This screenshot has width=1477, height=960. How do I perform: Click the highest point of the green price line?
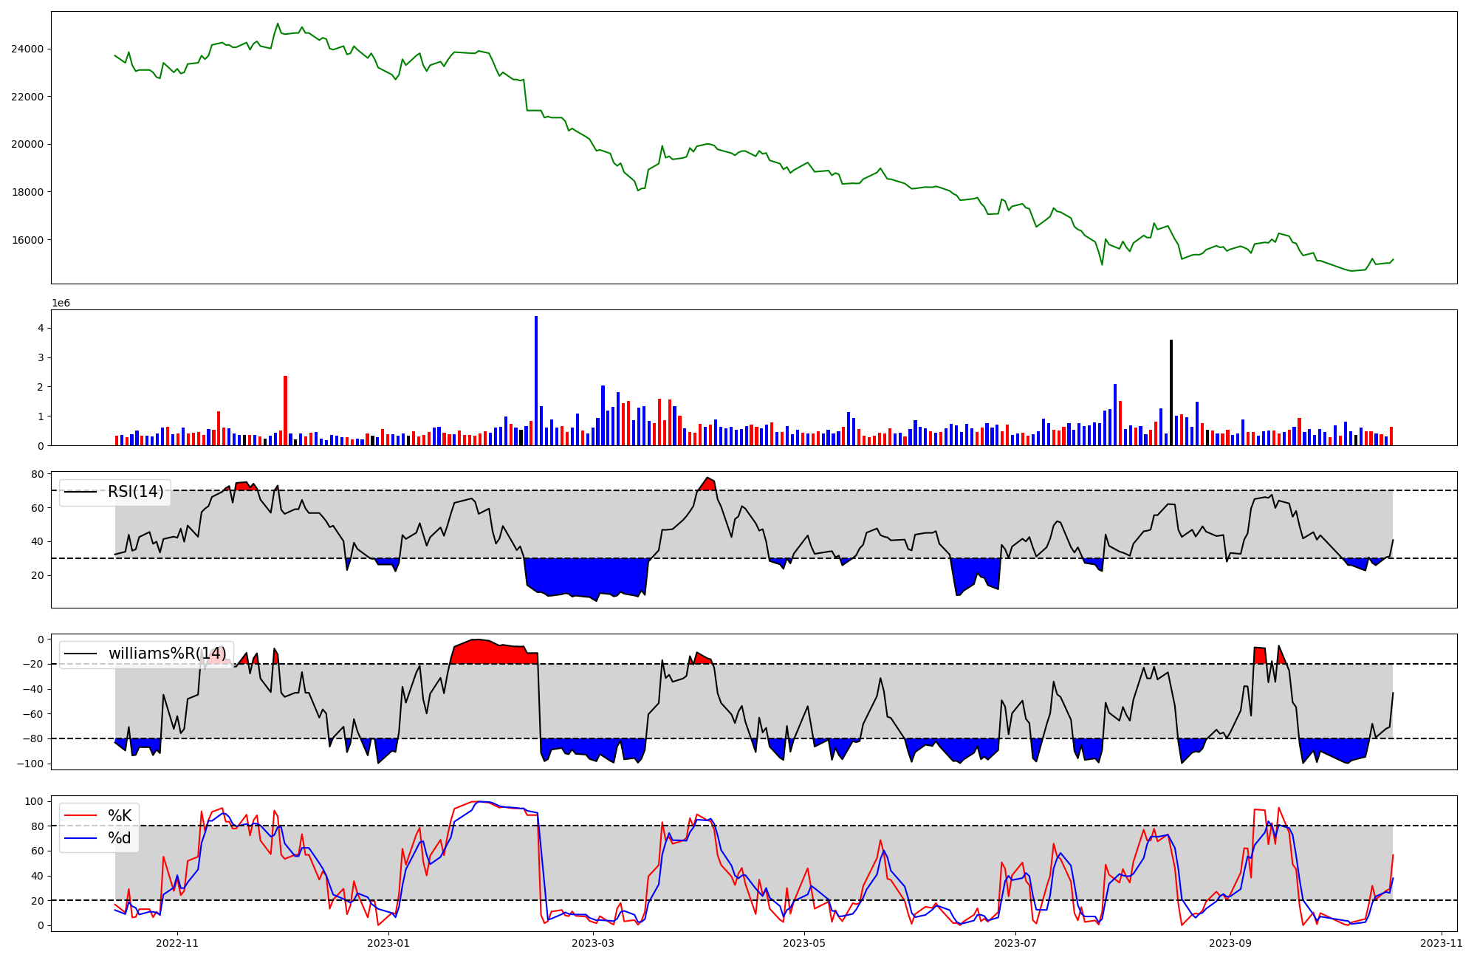[x=278, y=24]
